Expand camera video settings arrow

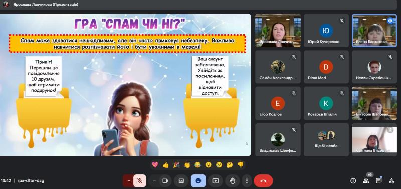point(154,181)
